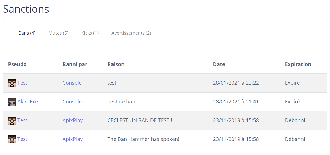Click the Expiration column header
Image resolution: width=330 pixels, height=155 pixels.
pyautogui.click(x=298, y=64)
